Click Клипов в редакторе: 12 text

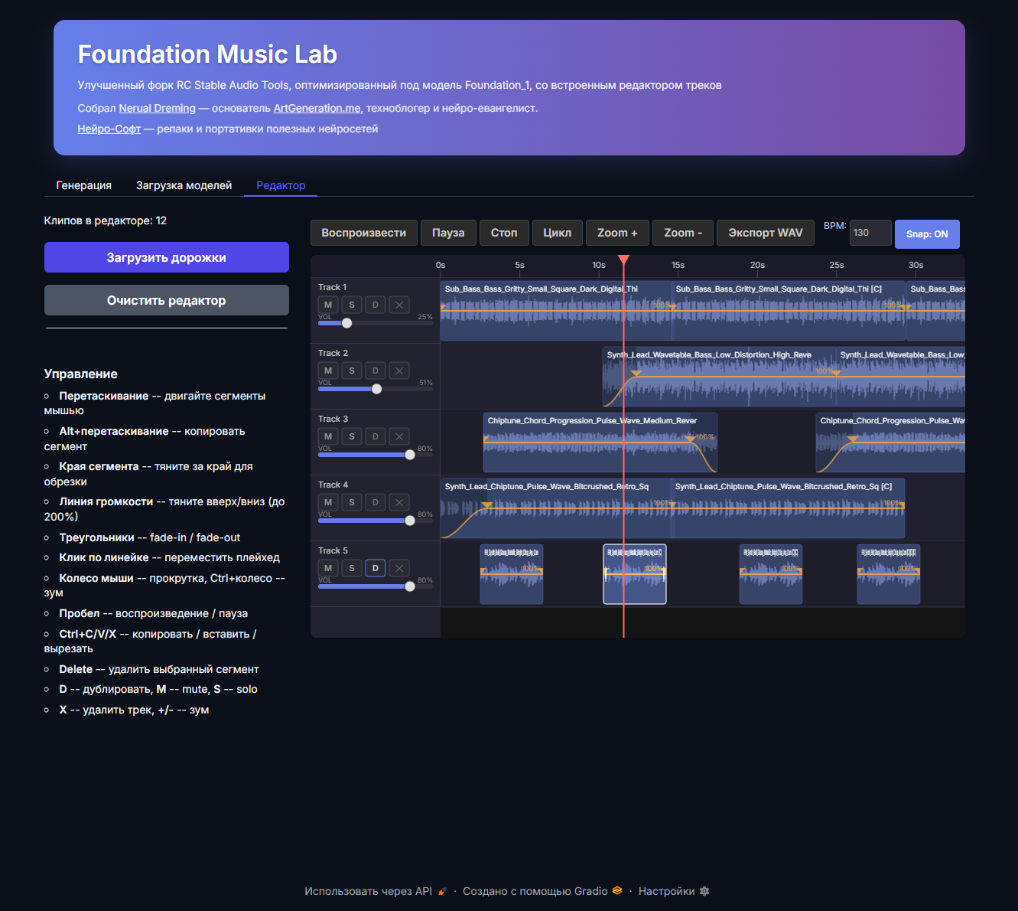tap(106, 220)
